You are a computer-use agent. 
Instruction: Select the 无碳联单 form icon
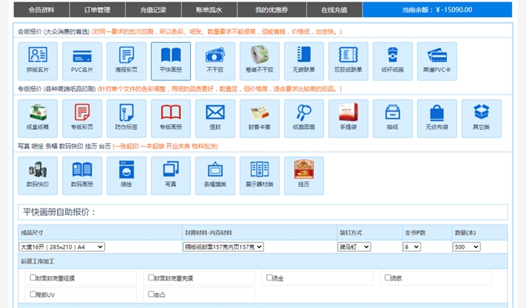click(304, 61)
